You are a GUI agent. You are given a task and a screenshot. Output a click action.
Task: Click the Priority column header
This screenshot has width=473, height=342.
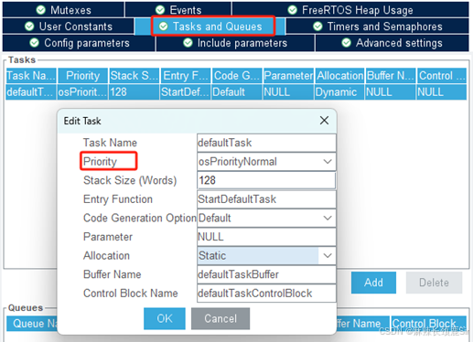(x=82, y=76)
